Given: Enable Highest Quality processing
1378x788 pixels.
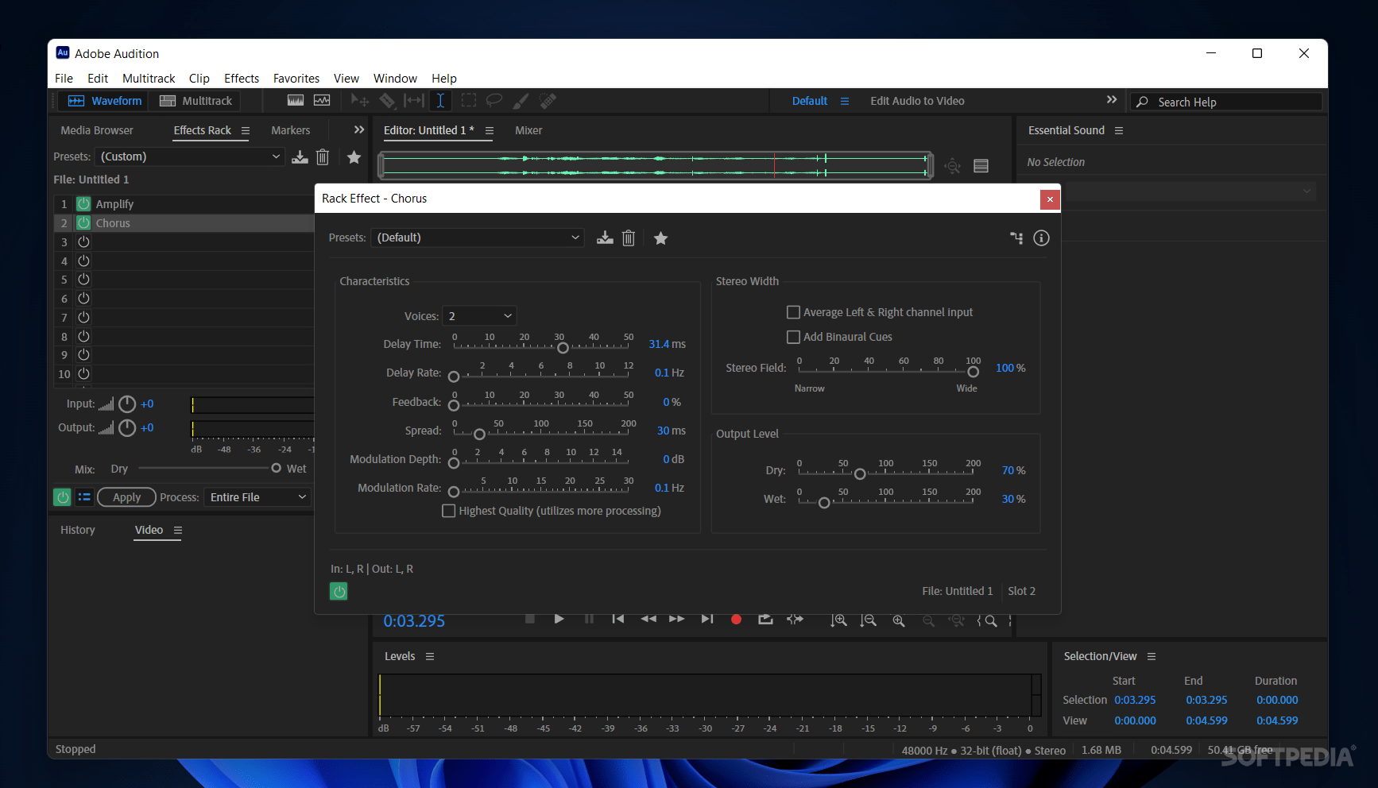Looking at the screenshot, I should click(449, 511).
